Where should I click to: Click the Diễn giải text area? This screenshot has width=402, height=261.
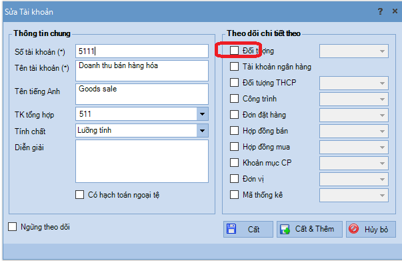click(x=142, y=161)
